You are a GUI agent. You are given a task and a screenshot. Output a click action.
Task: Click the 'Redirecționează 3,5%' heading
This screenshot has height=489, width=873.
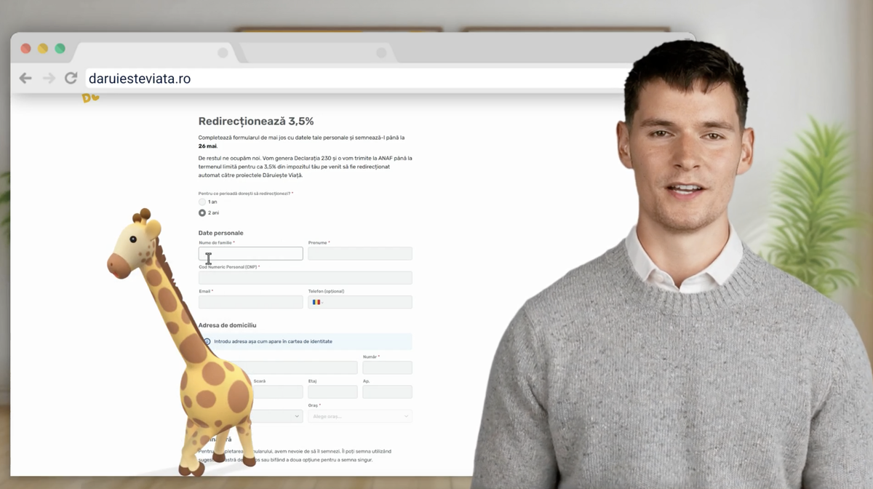click(256, 121)
